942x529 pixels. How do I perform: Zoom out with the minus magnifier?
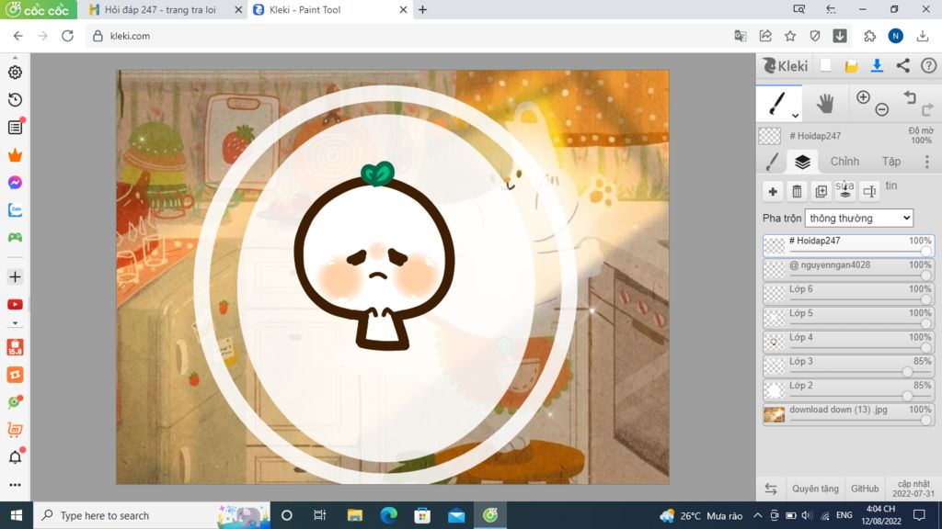coord(881,109)
